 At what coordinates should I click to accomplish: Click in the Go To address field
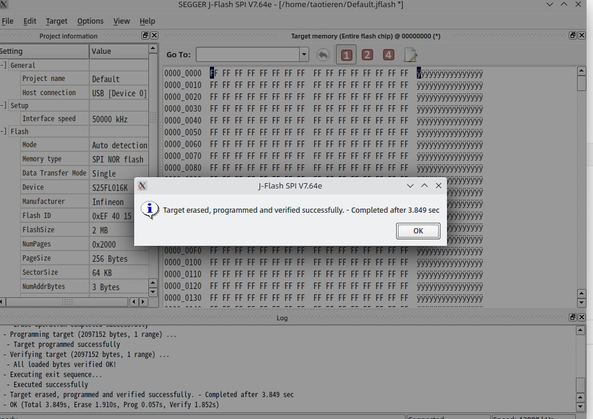(248, 55)
